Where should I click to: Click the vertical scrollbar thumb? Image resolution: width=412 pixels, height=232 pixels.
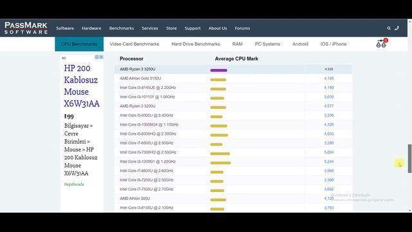[409, 159]
